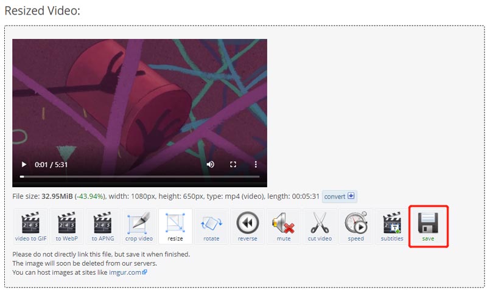
Task: Open video player more options menu
Action: tap(256, 164)
